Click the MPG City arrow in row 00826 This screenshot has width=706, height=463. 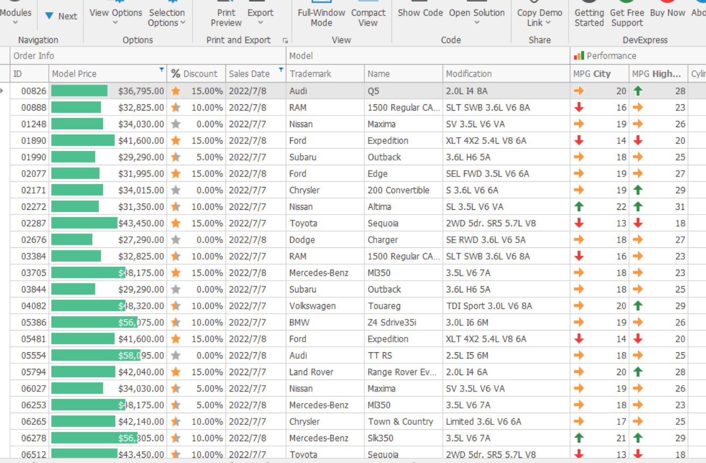pos(579,91)
